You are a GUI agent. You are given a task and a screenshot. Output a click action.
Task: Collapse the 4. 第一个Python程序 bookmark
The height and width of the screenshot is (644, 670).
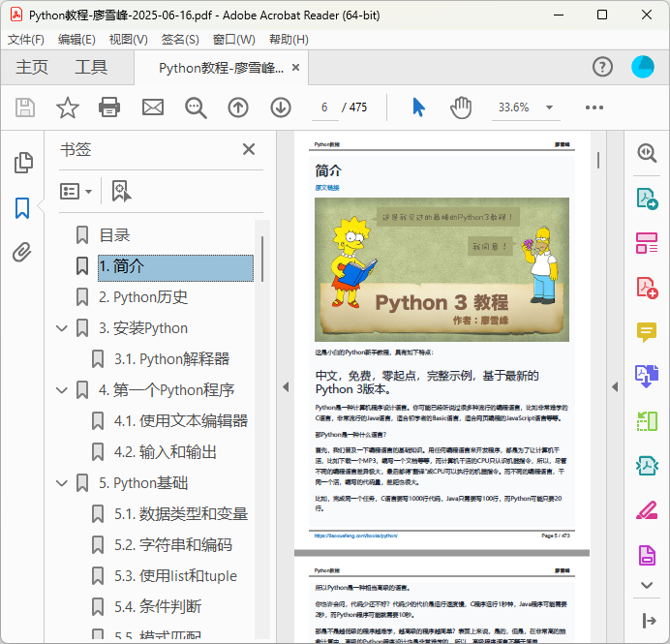pyautogui.click(x=62, y=390)
